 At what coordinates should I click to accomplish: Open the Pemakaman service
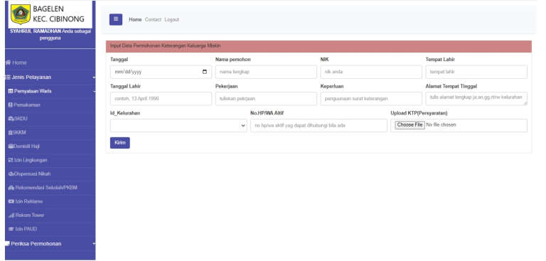(50, 105)
